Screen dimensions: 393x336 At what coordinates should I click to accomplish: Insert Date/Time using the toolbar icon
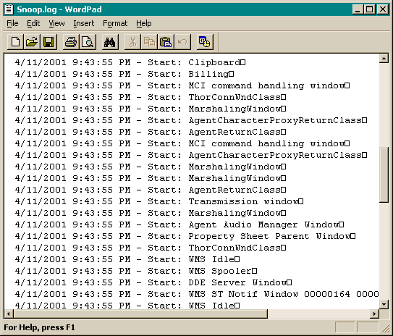(x=205, y=42)
